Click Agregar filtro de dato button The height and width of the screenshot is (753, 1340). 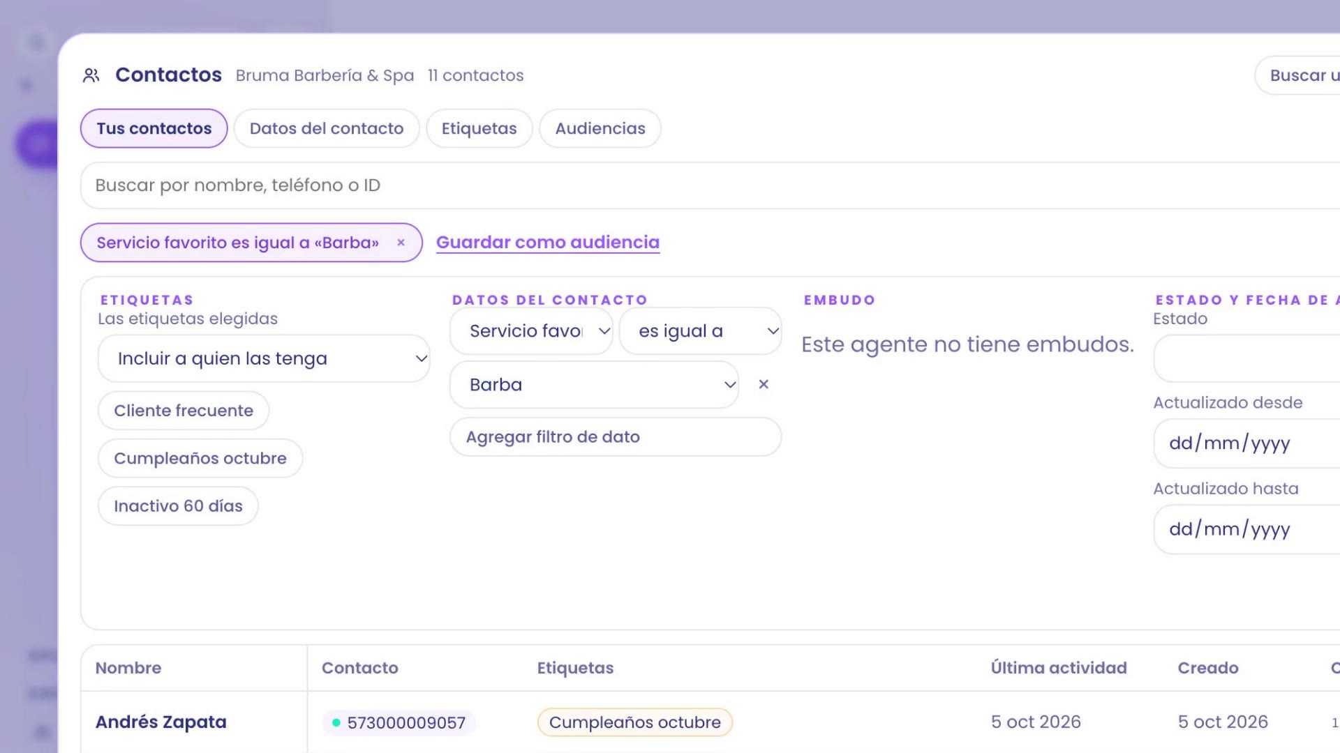point(616,437)
